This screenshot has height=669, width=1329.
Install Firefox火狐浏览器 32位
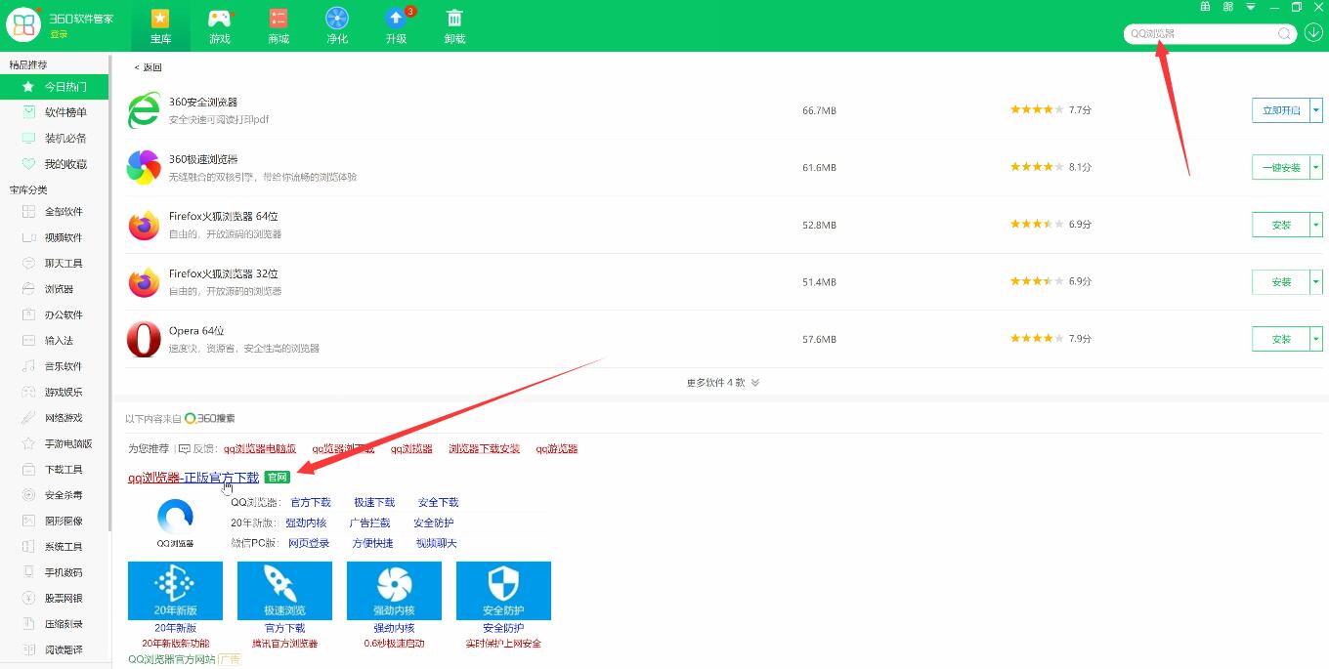[1281, 281]
